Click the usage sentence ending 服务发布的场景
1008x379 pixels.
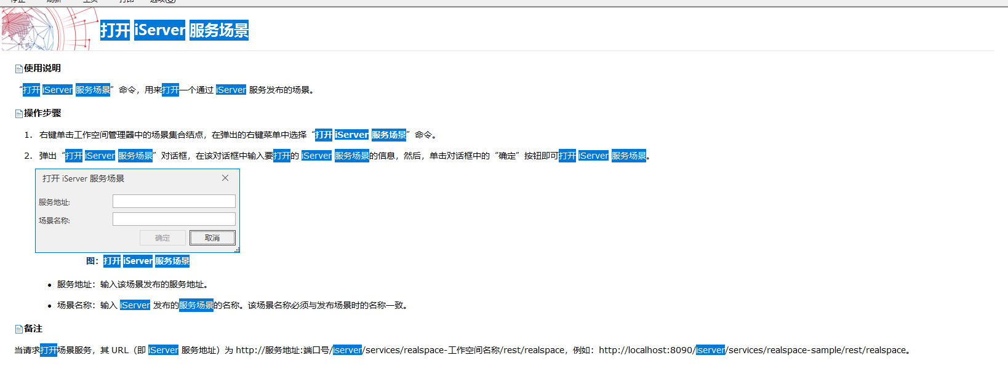(x=167, y=90)
